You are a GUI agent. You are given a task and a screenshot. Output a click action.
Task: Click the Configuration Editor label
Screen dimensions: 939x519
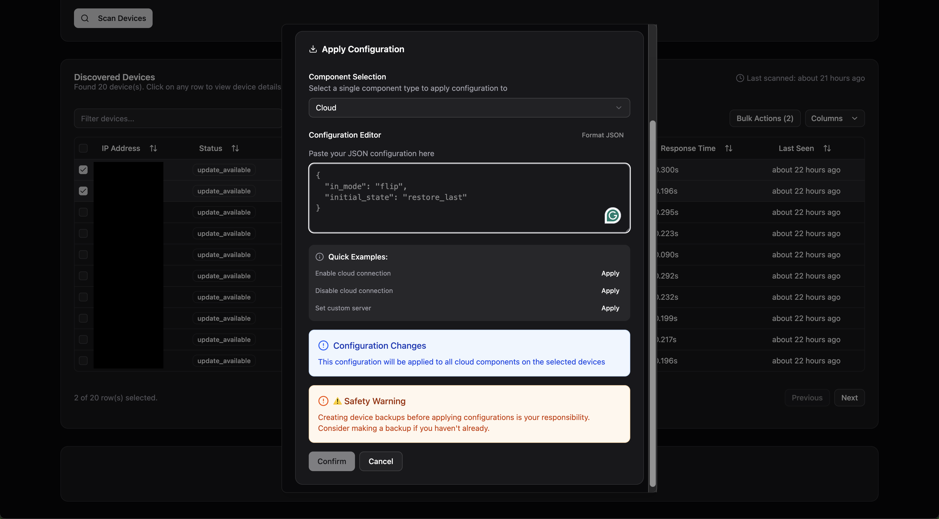pyautogui.click(x=345, y=135)
